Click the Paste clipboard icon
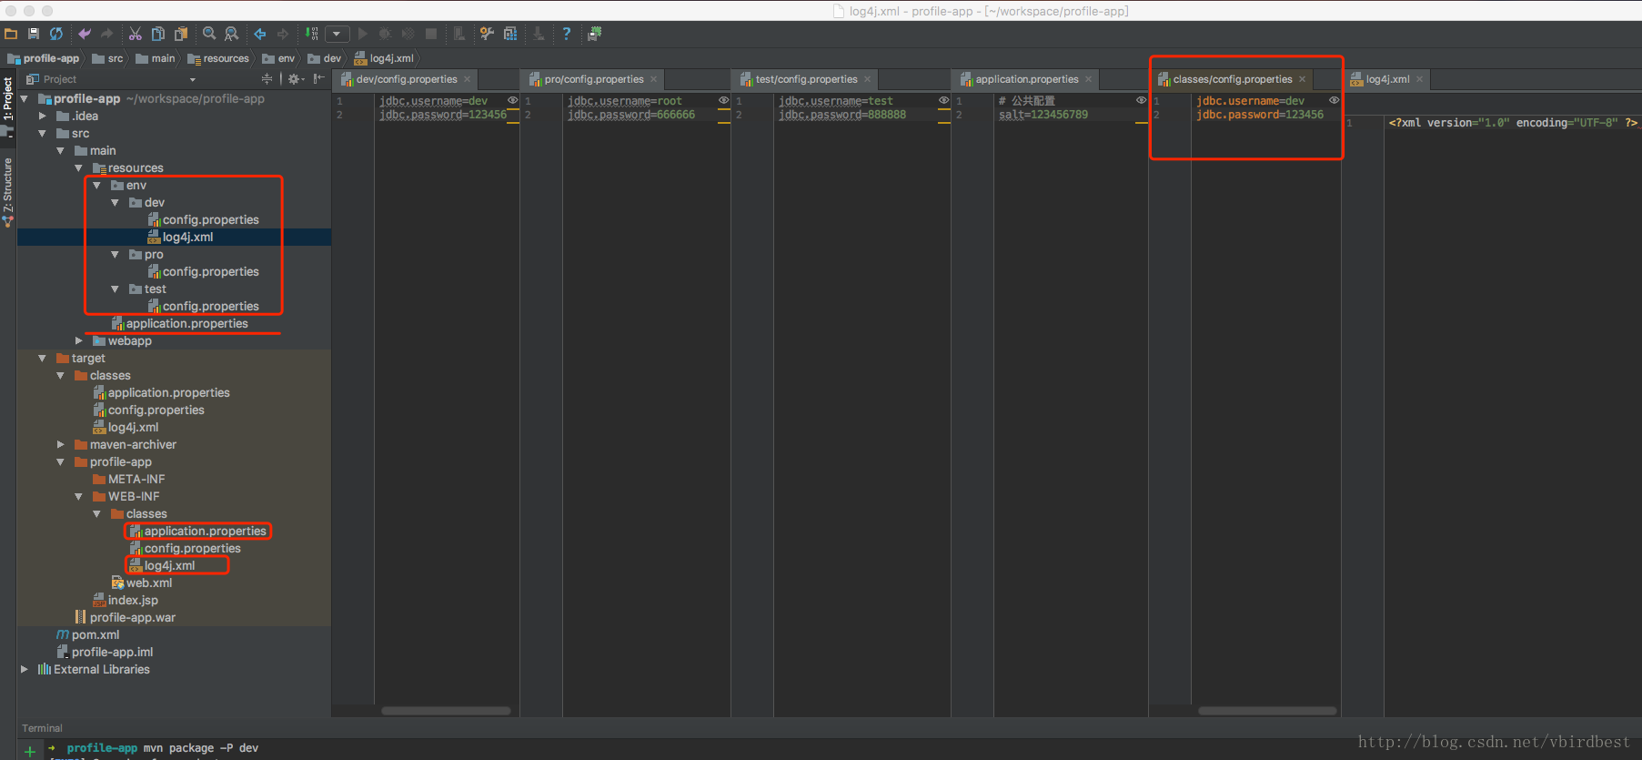The height and width of the screenshot is (760, 1642). point(181,34)
